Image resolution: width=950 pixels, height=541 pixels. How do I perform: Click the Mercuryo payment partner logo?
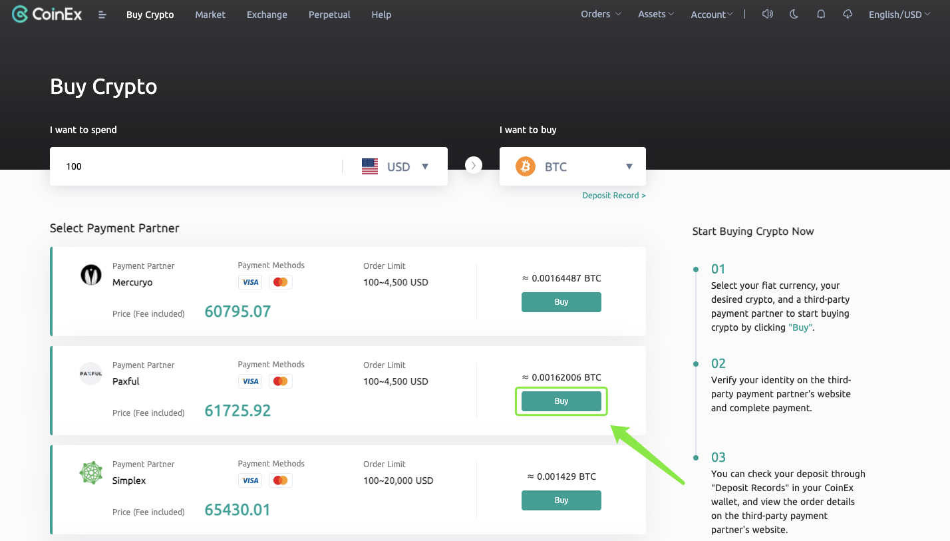(91, 274)
